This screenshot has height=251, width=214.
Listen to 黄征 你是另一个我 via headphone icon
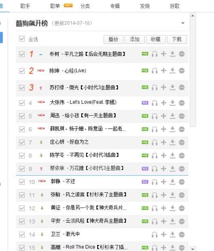point(155,209)
